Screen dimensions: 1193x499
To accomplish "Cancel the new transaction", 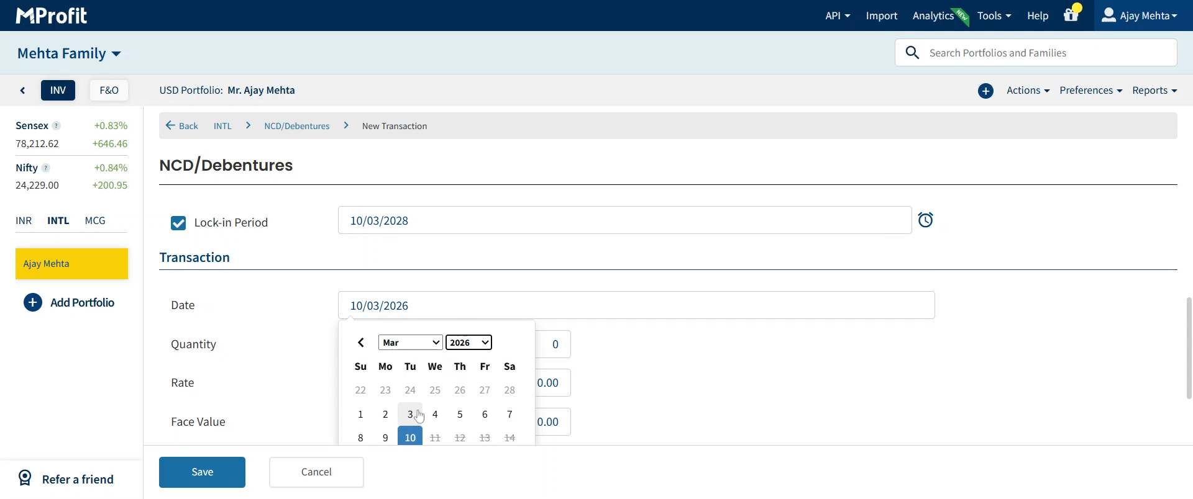I will pyautogui.click(x=316, y=472).
